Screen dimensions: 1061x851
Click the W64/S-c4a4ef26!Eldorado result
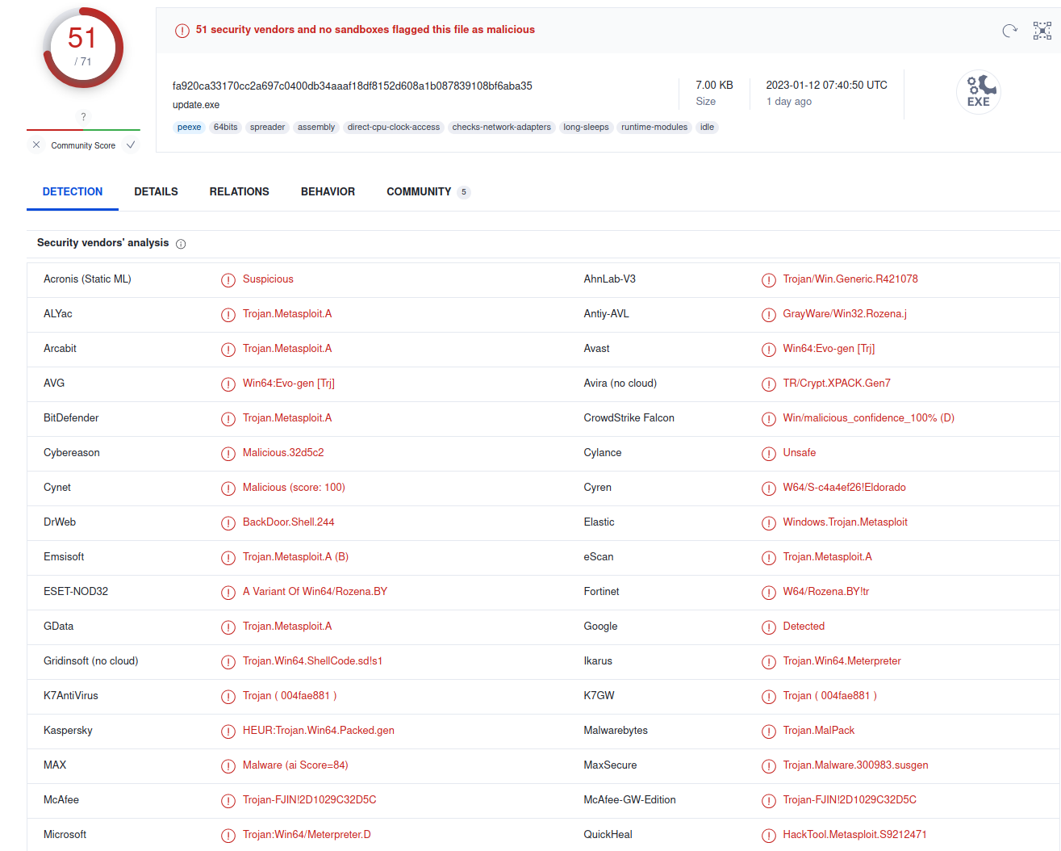point(845,488)
